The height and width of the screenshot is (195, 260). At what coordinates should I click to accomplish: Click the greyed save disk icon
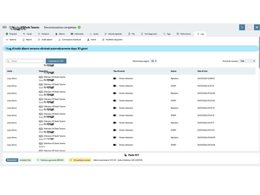click(249, 27)
